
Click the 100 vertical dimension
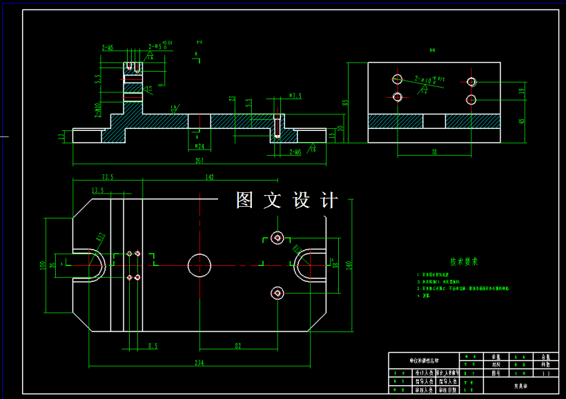[x=43, y=265]
